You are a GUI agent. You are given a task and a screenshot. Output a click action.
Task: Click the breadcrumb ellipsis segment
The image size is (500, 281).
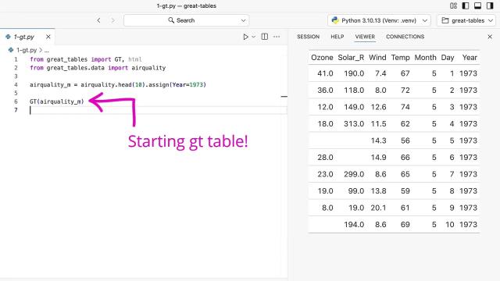(47, 50)
